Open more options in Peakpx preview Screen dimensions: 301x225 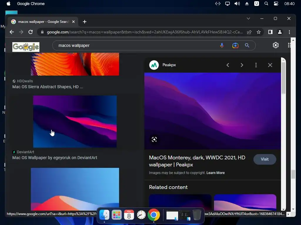(x=256, y=65)
